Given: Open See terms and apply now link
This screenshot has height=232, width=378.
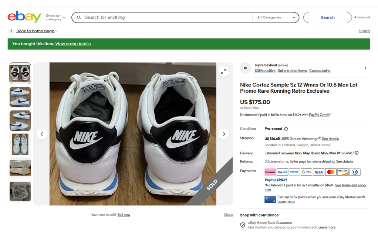Looking at the screenshot, I should [351, 185].
